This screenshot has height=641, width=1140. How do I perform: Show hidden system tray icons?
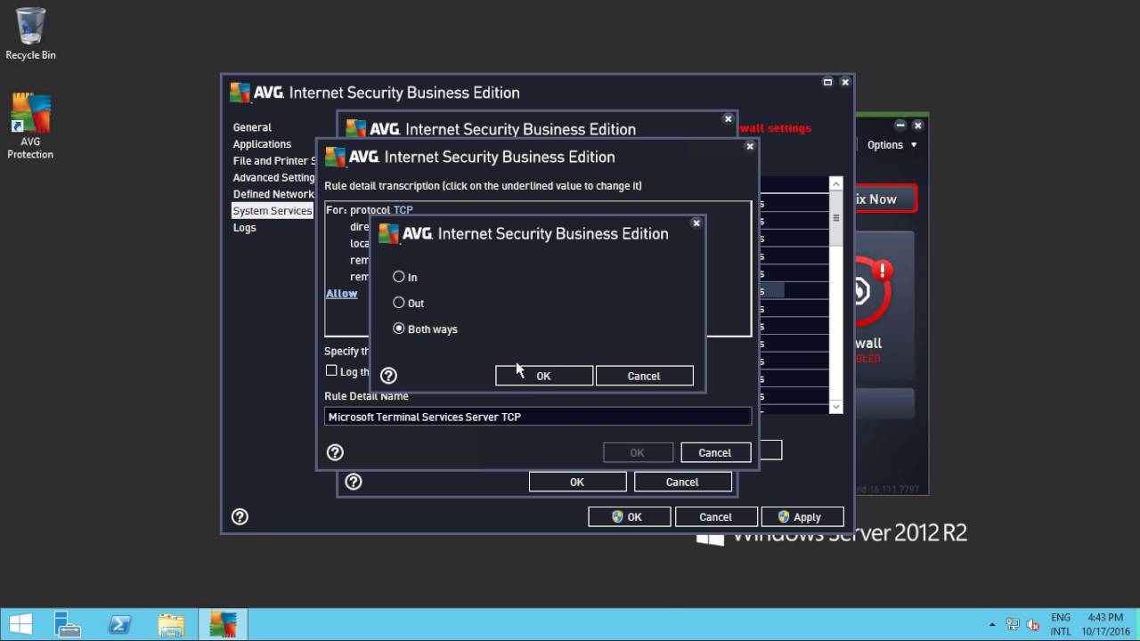993,624
